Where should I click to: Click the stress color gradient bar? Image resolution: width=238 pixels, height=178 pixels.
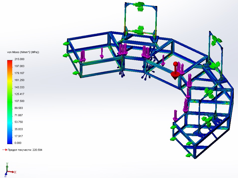click(10, 102)
